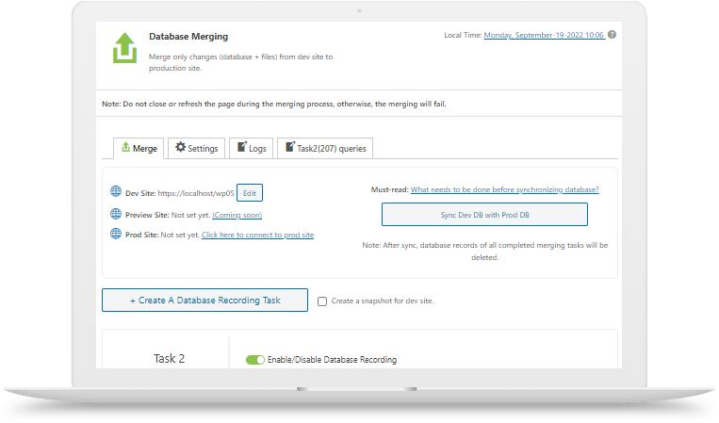Image resolution: width=719 pixels, height=423 pixels.
Task: Open the help question mark icon
Action: 612,34
